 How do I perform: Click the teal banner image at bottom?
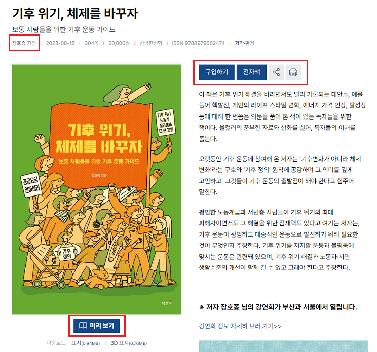(x=283, y=346)
